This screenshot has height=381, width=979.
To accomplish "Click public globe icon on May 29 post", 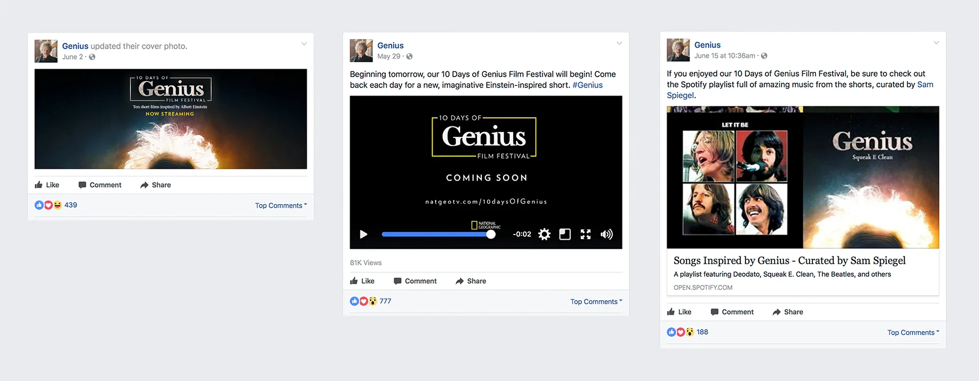I will pyautogui.click(x=409, y=57).
